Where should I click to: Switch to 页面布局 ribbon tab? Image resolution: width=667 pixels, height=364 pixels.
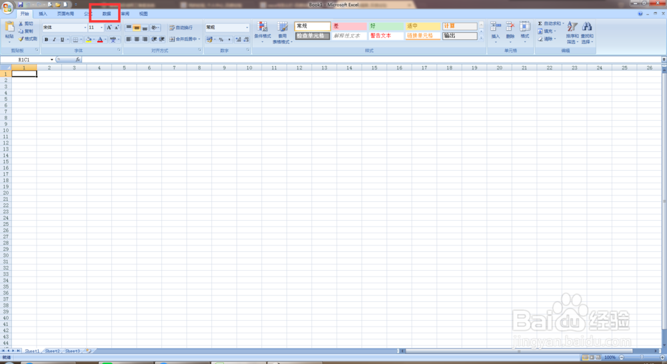click(x=65, y=14)
